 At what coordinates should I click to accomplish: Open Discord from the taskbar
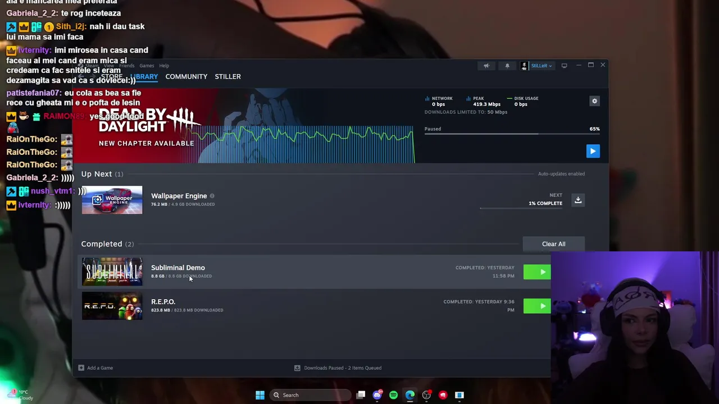tap(377, 395)
